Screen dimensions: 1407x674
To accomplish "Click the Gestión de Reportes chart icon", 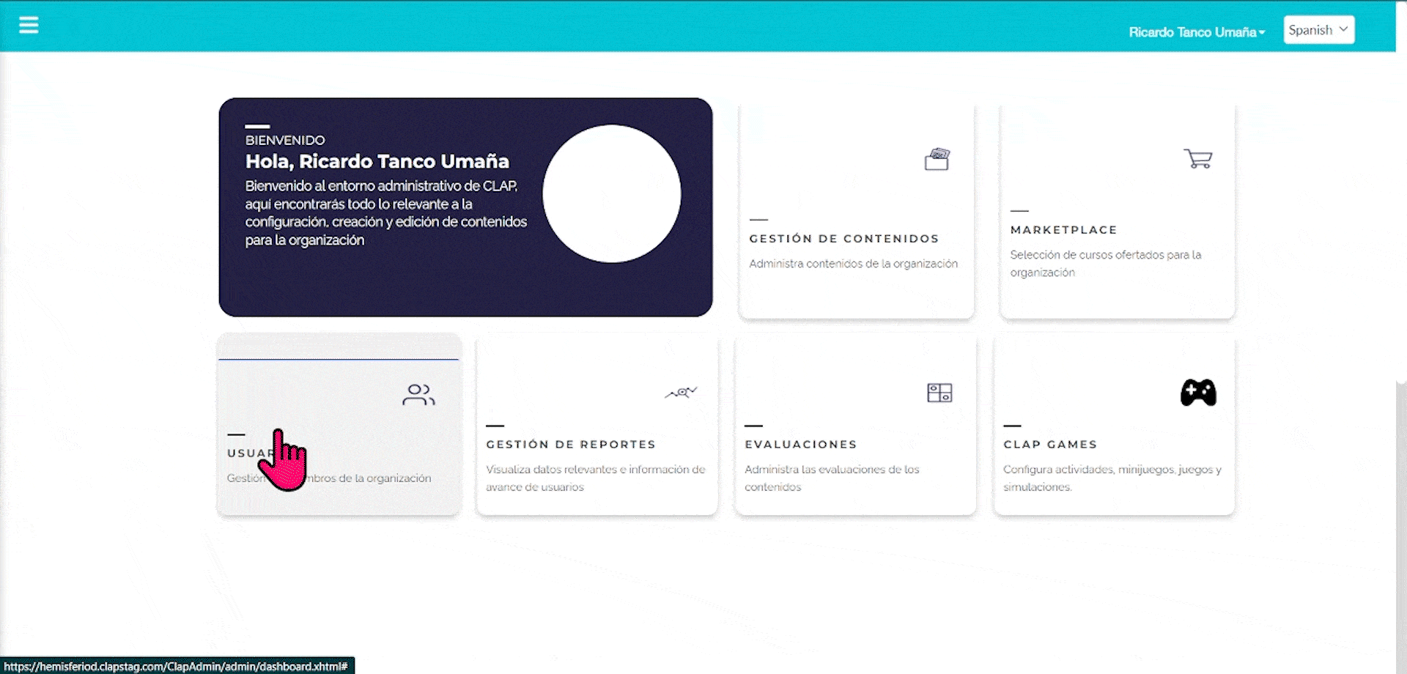I will pos(681,393).
